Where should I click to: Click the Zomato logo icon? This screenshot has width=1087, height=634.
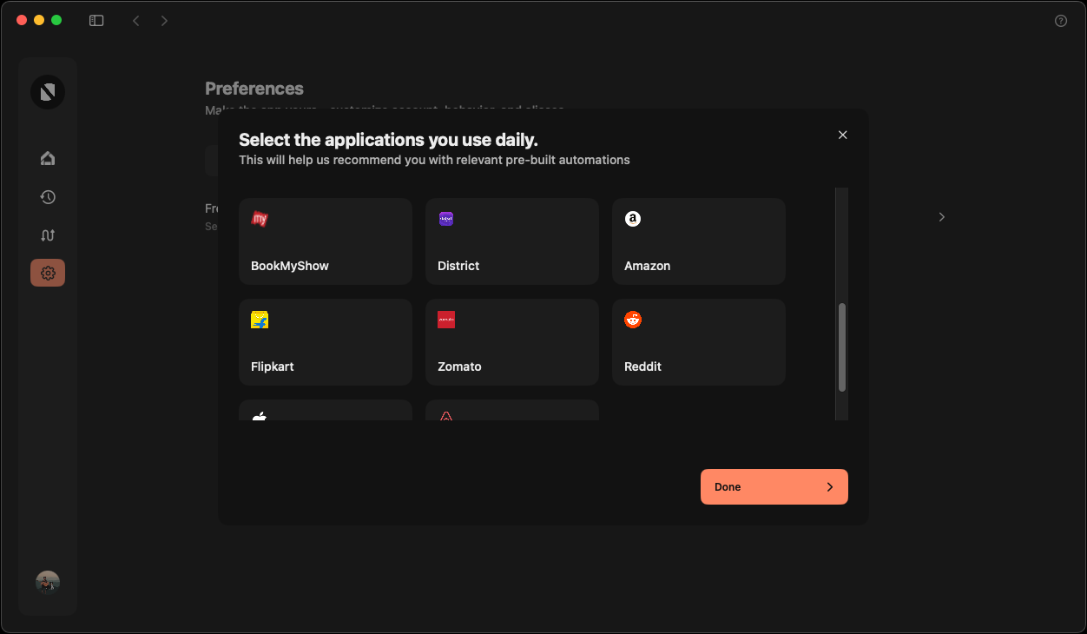pos(446,320)
